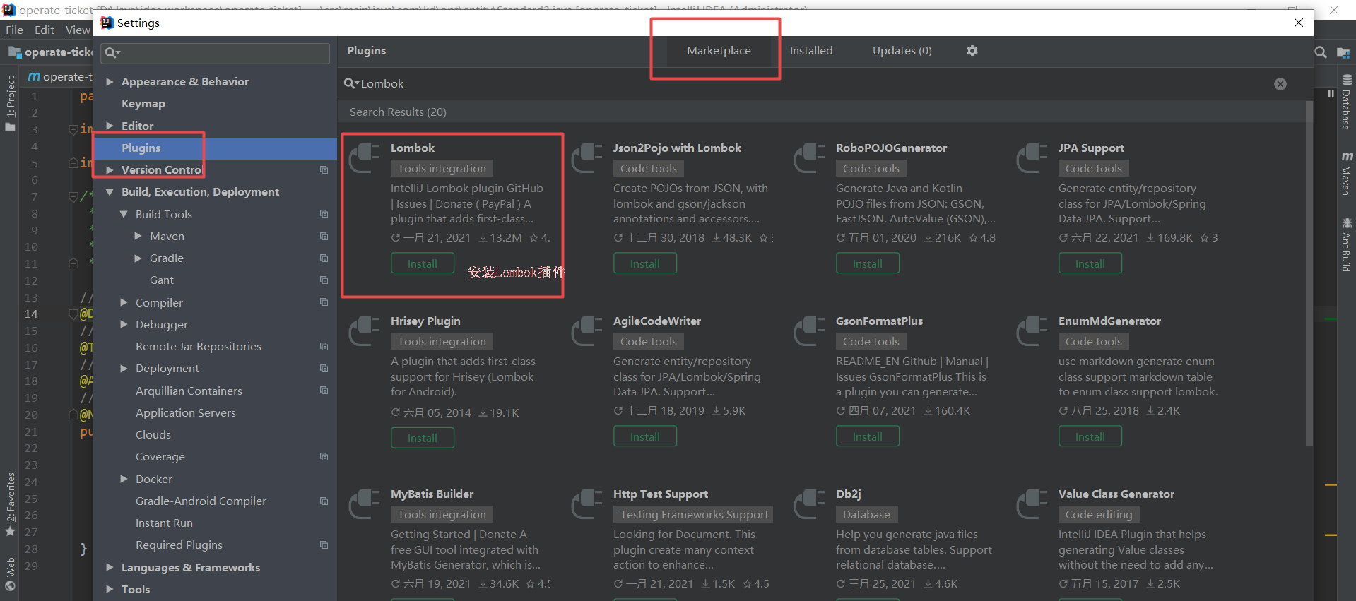Click the MyBatis Builder plugin icon
The height and width of the screenshot is (601, 1356).
[365, 504]
